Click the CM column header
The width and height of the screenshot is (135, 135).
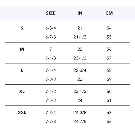tap(109, 13)
